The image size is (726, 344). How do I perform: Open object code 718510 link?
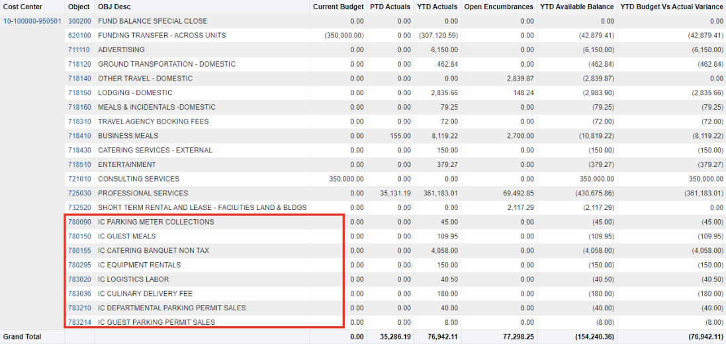point(79,164)
